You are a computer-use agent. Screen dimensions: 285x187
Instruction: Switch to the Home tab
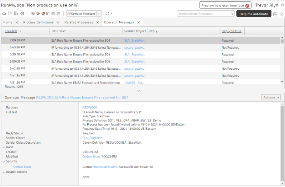coord(8,22)
